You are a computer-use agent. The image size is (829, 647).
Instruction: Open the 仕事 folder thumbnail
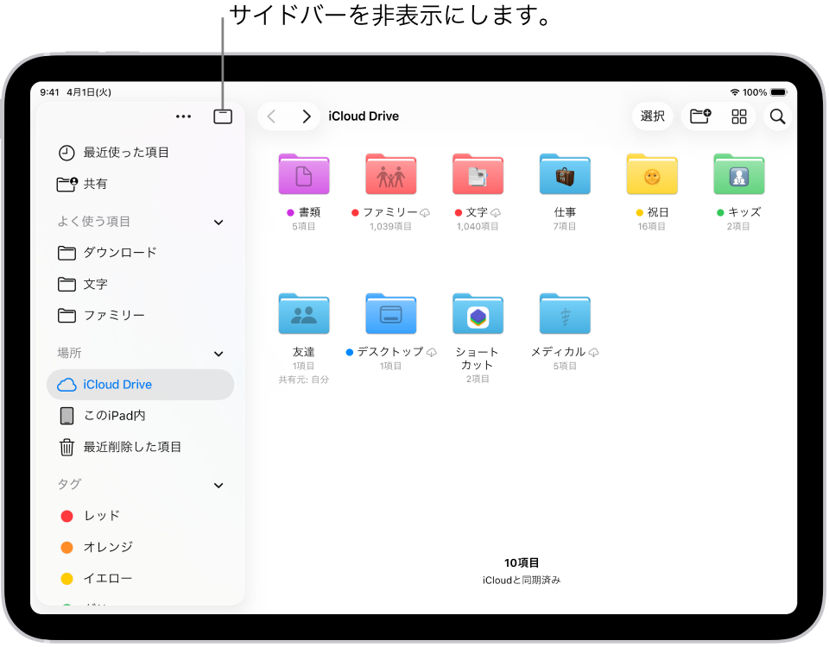click(x=564, y=173)
